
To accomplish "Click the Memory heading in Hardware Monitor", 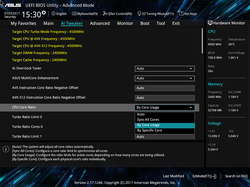I will point(215,84).
